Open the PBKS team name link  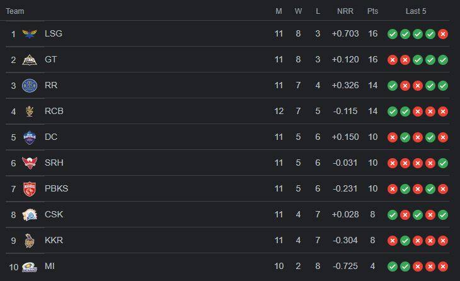56,188
